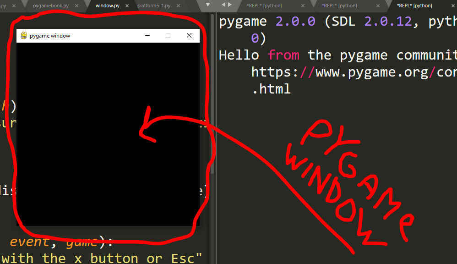Minimize the pygame window
This screenshot has height=264, width=457.
147,35
